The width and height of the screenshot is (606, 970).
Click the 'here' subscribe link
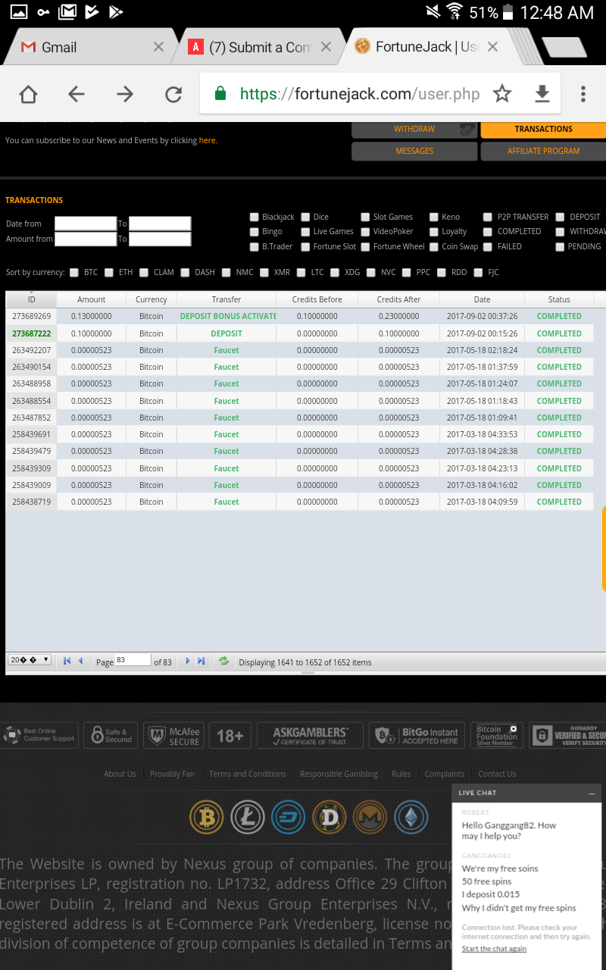pyautogui.click(x=208, y=140)
